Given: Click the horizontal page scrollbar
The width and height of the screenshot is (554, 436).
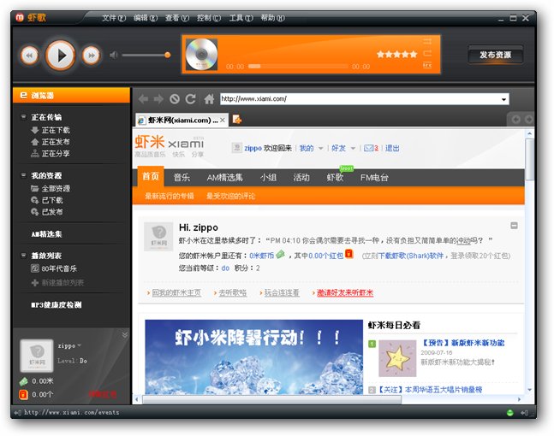Looking at the screenshot, I should click(272, 399).
